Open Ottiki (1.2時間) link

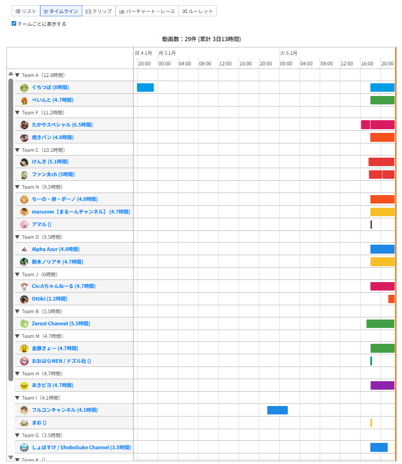(x=50, y=299)
